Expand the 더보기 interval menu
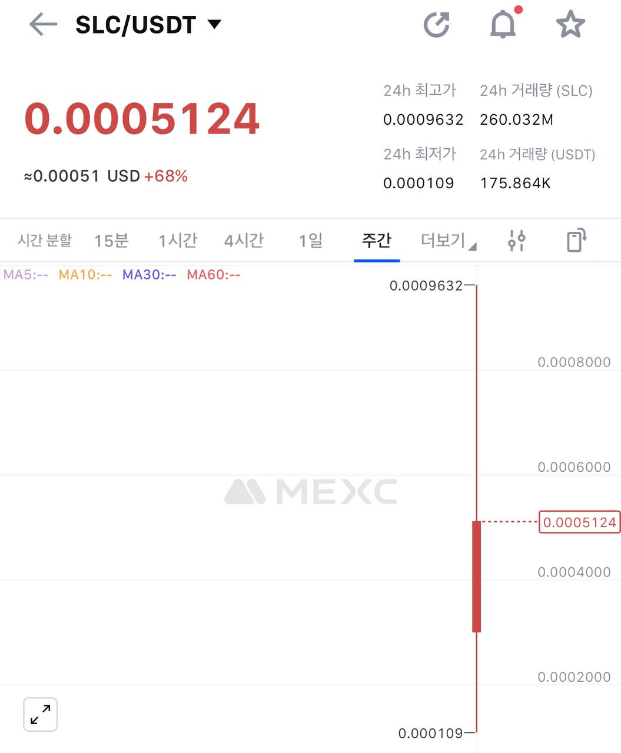621x753 pixels. 448,240
